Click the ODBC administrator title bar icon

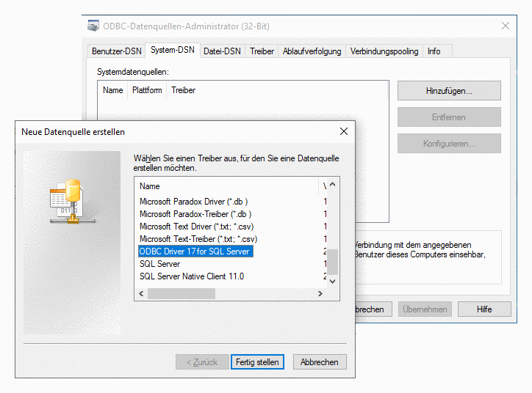pos(93,26)
